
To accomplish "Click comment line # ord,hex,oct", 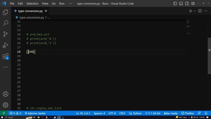I will [38, 34].
